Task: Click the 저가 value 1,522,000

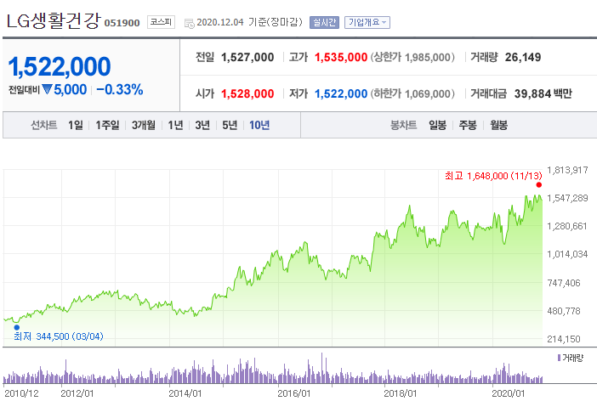Action: point(341,93)
